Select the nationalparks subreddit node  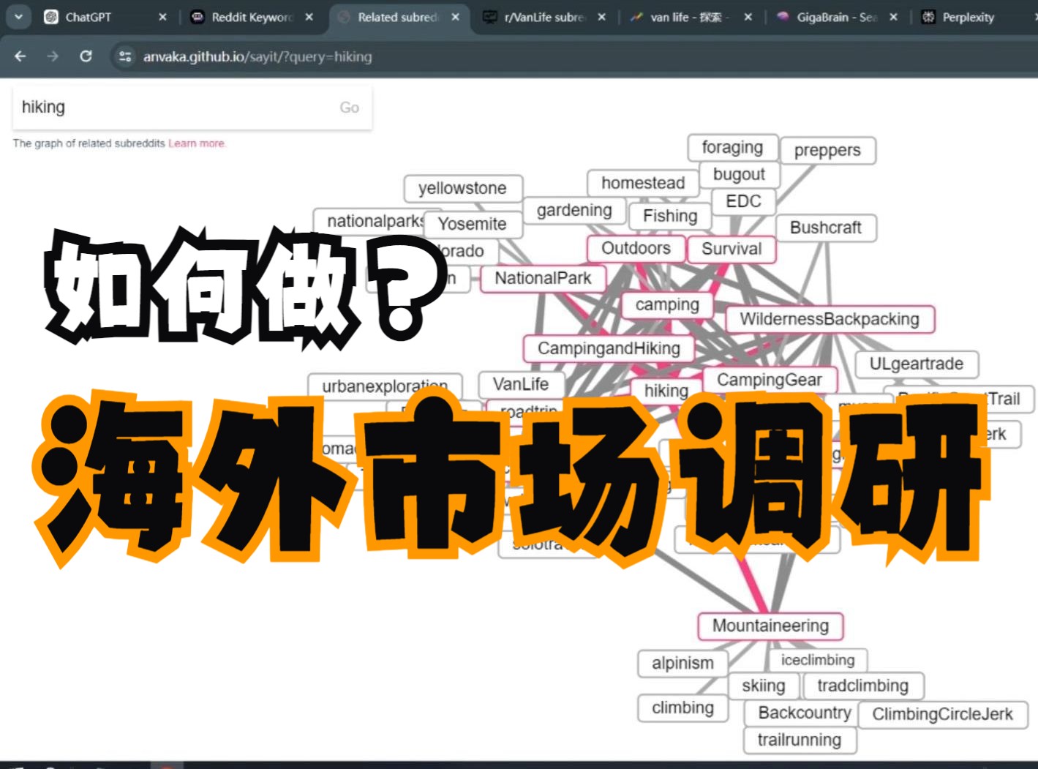369,221
